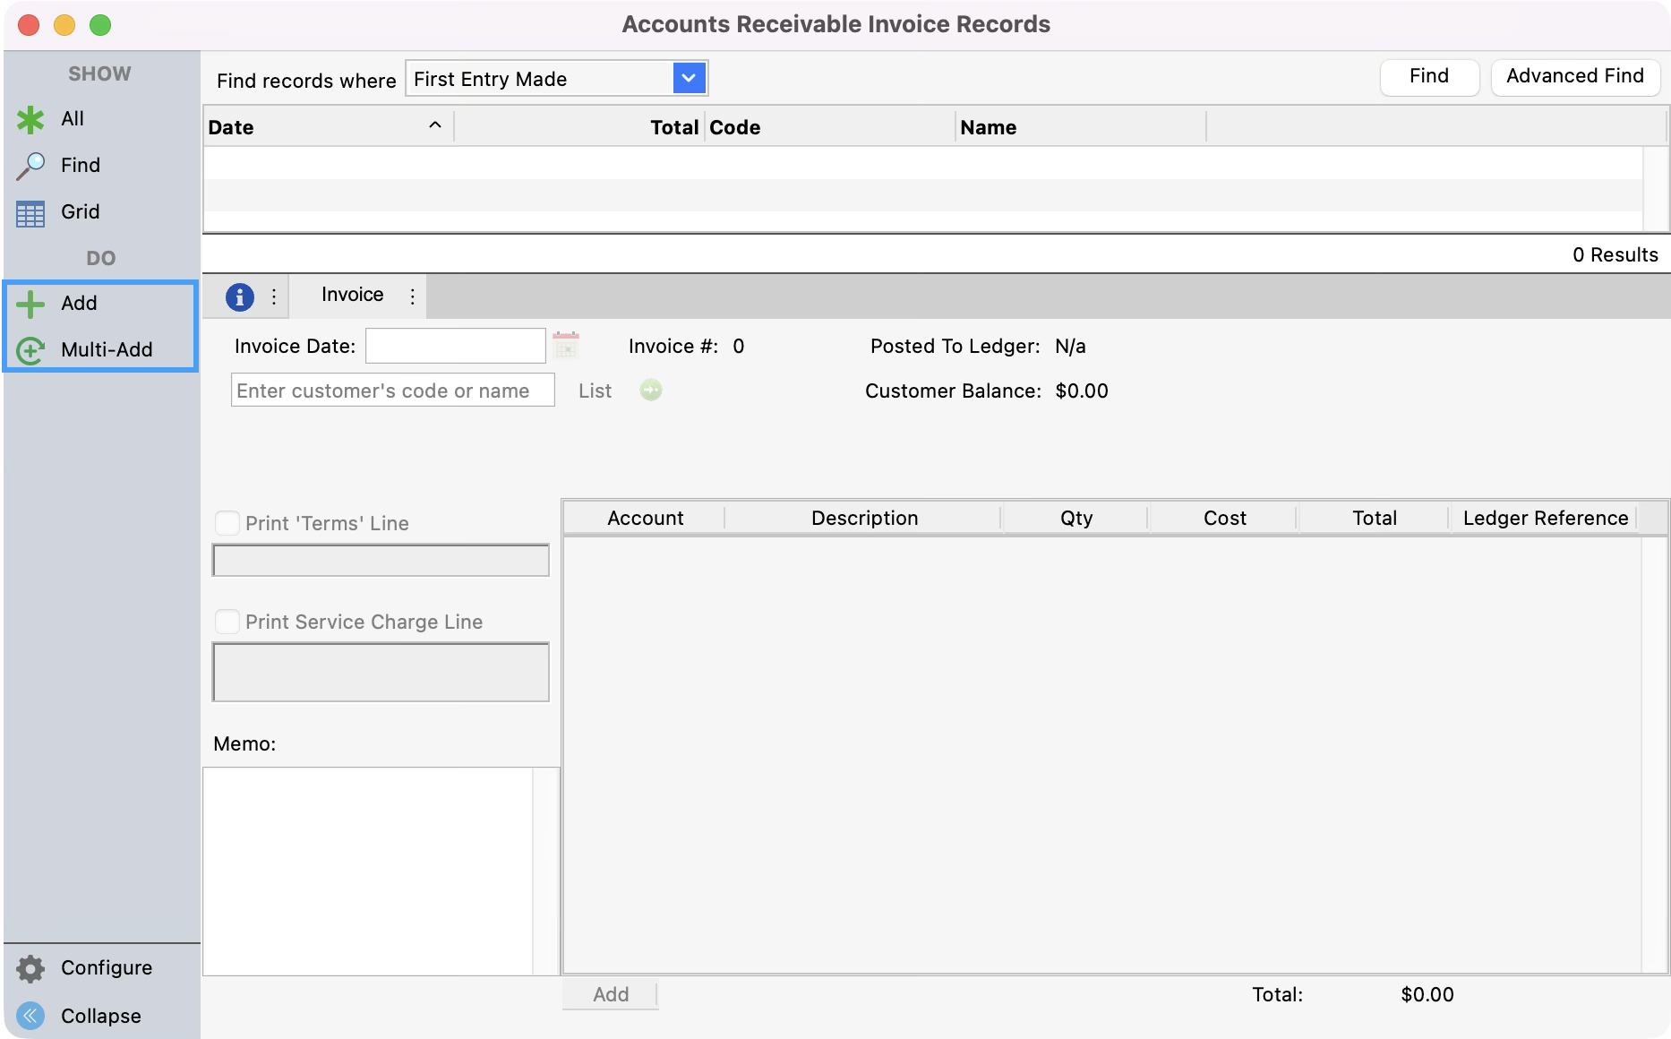The height and width of the screenshot is (1039, 1671).
Task: Open the First Entry Made dropdown
Action: (x=556, y=79)
